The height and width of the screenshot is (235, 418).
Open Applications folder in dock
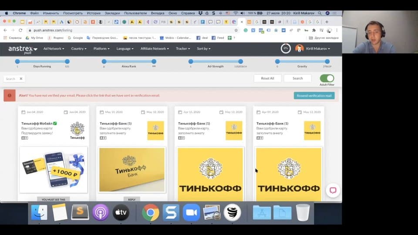click(262, 213)
